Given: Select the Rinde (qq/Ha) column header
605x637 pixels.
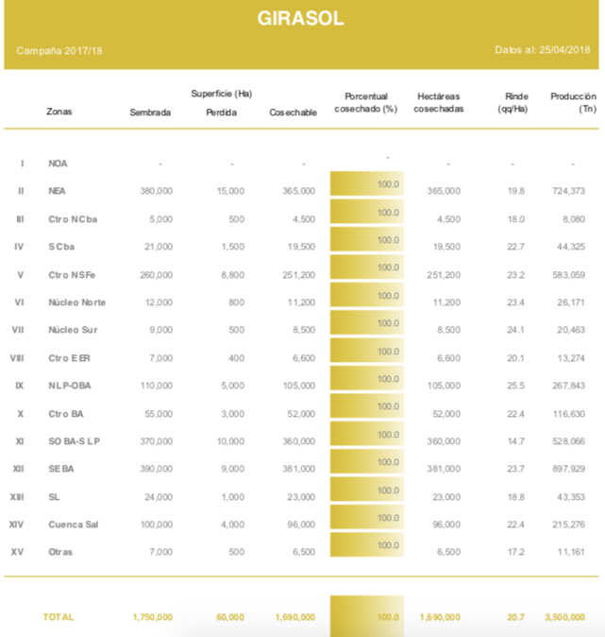Looking at the screenshot, I should tap(514, 103).
